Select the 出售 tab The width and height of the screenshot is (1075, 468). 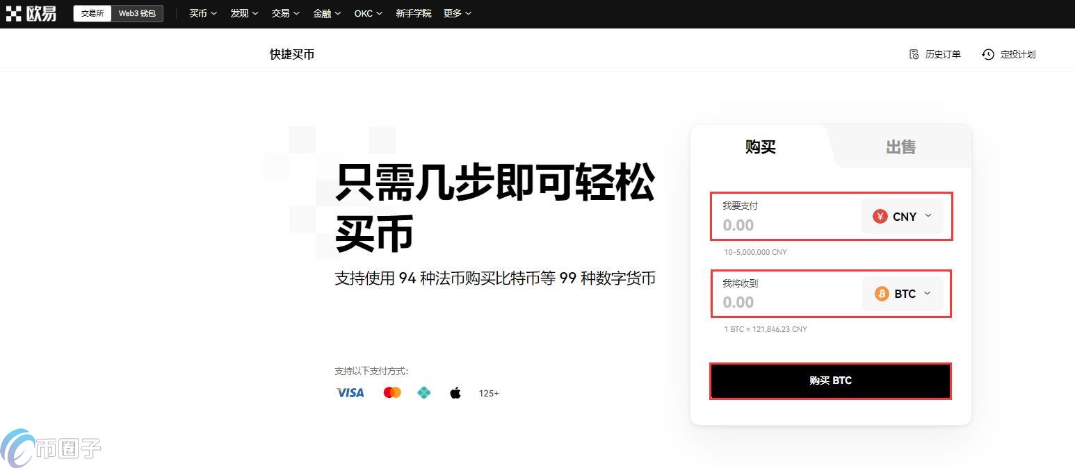coord(900,147)
